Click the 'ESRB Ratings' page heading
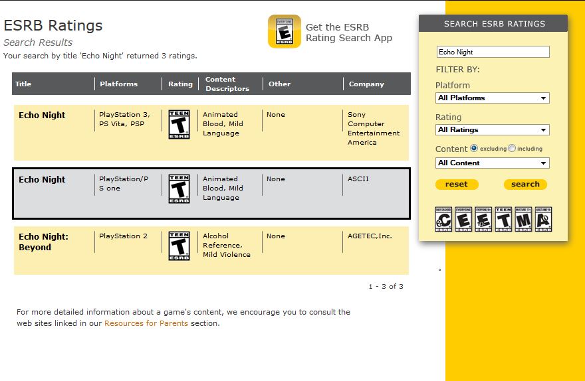The height and width of the screenshot is (381, 585). tap(53, 25)
